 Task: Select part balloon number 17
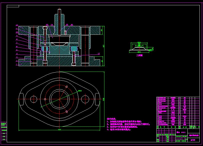click(99, 54)
